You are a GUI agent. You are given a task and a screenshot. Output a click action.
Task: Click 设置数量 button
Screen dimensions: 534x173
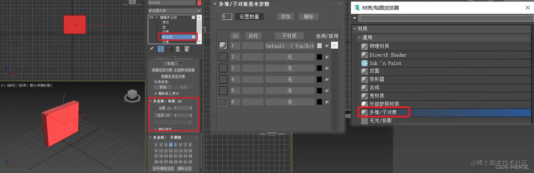pos(249,17)
